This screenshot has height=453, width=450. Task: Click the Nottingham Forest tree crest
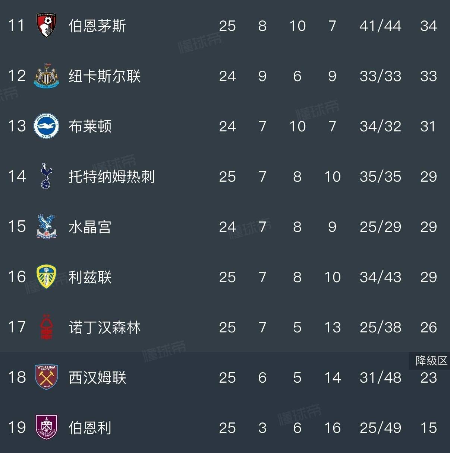(x=46, y=327)
